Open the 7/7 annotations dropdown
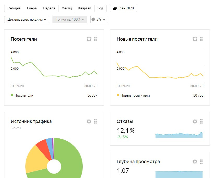 99,20
